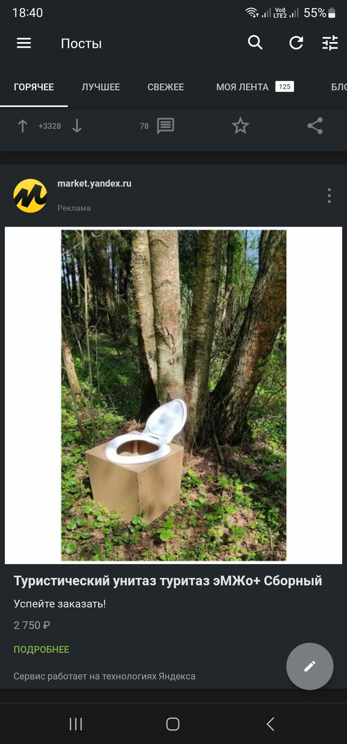
Task: Refresh the posts feed
Action: pos(296,43)
